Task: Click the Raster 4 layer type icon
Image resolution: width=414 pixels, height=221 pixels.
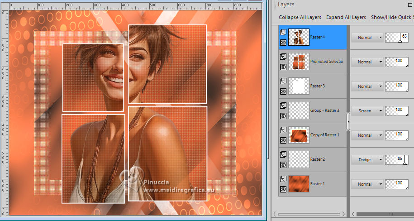Action: 283,32
